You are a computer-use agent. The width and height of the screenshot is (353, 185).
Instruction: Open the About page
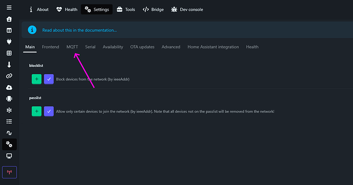click(39, 9)
